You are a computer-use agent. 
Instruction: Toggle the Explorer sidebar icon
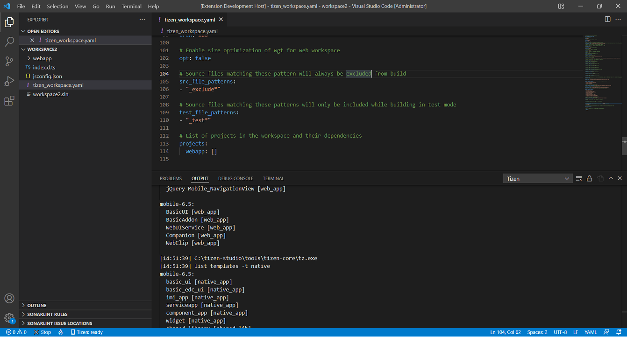(9, 22)
